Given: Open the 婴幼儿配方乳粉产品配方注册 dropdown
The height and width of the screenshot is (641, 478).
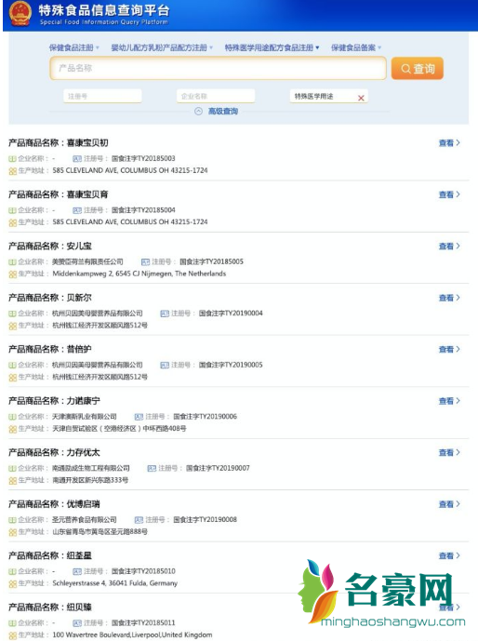Looking at the screenshot, I should (162, 47).
